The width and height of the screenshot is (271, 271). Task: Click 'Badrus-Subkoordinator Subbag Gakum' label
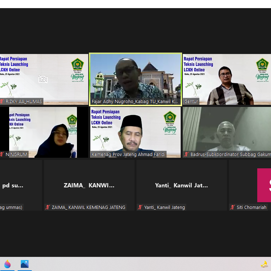(x=230, y=154)
